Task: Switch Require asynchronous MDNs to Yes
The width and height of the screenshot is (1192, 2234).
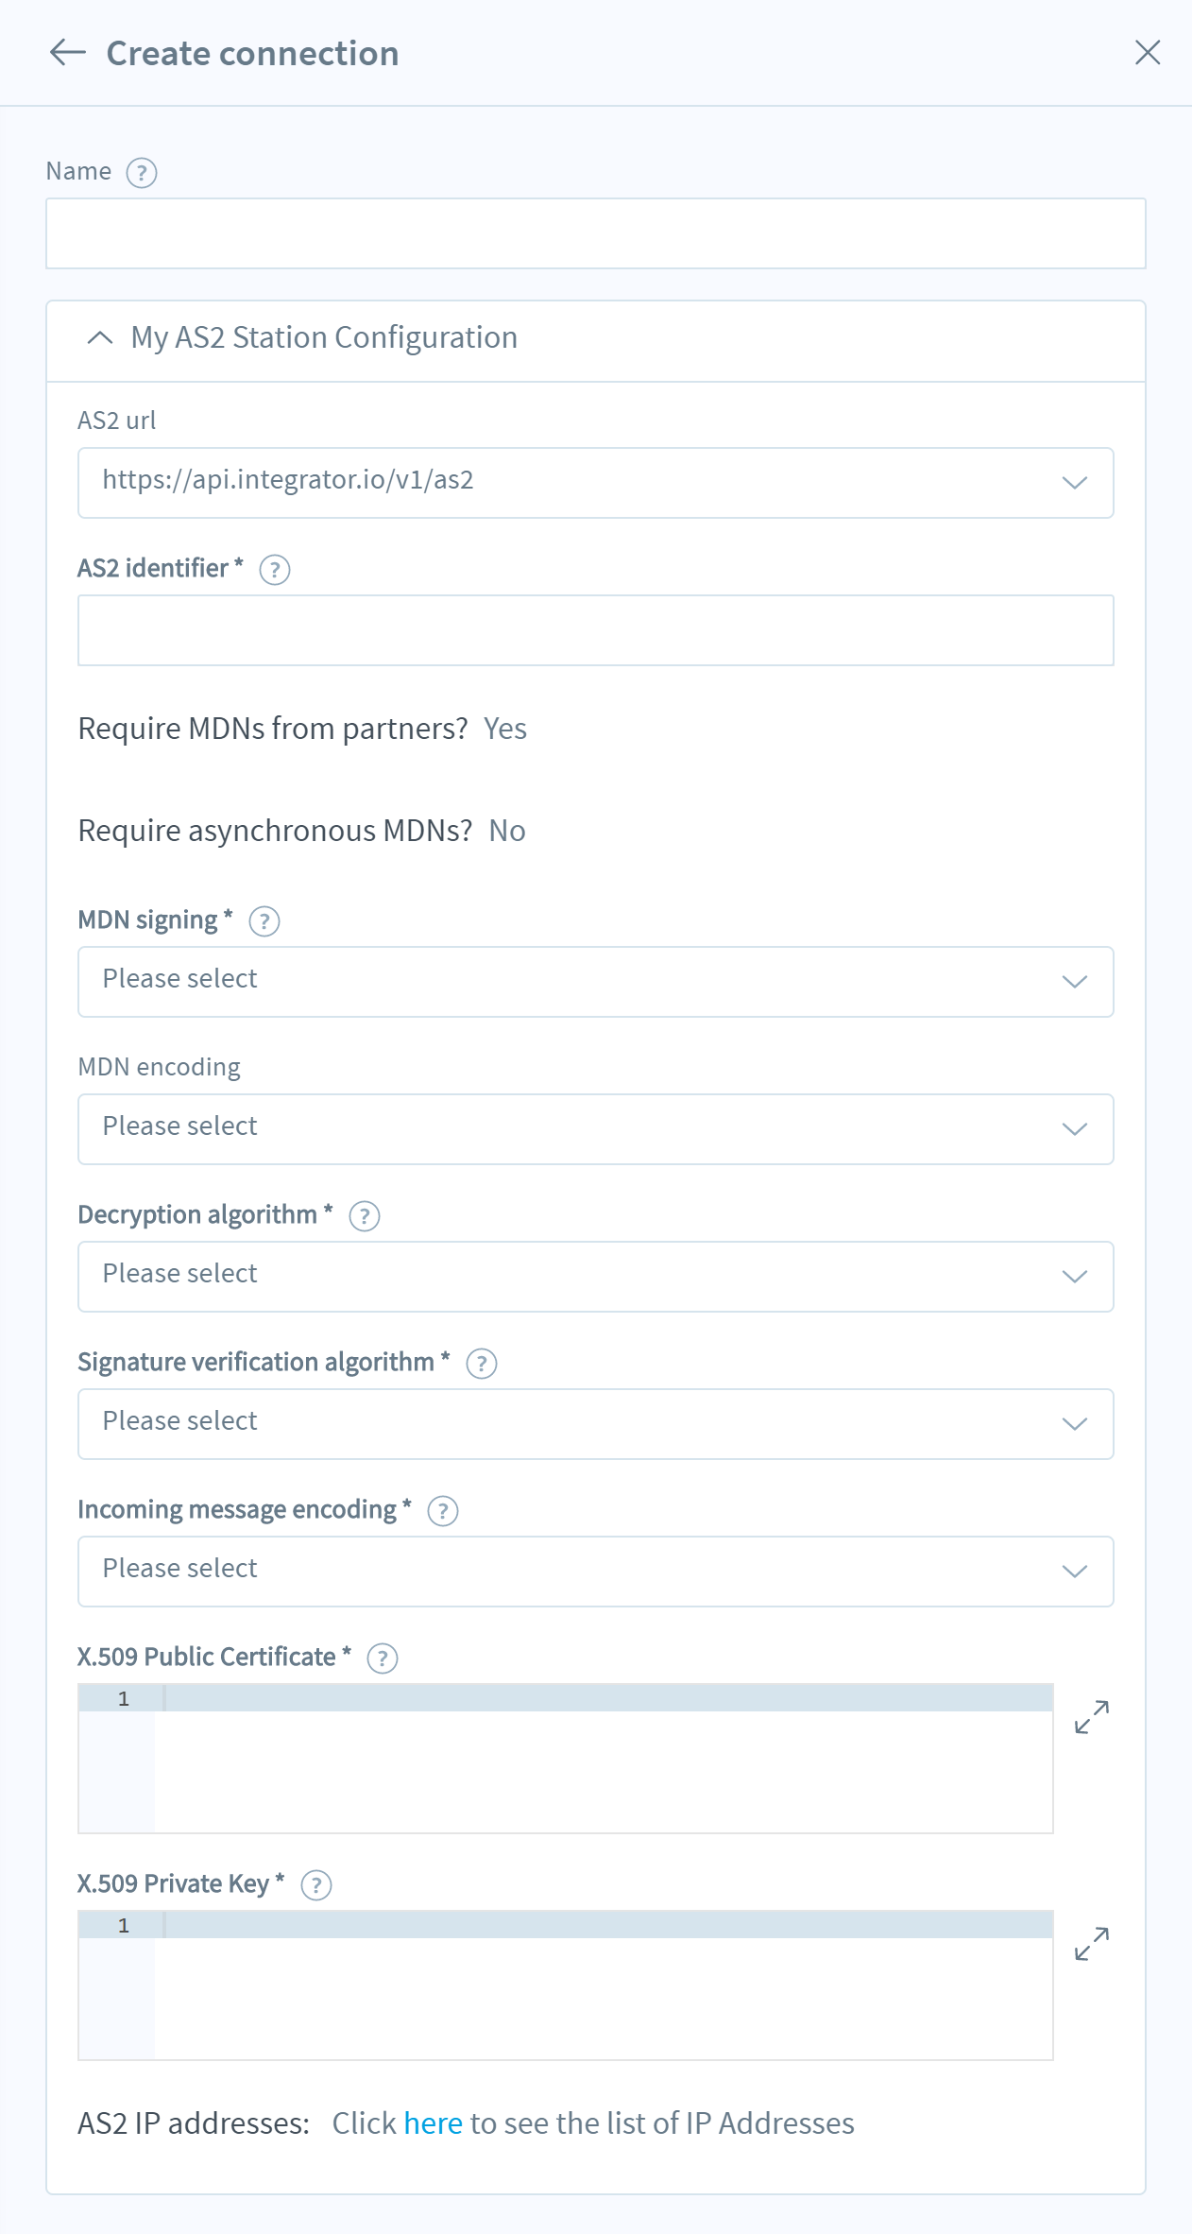Action: tap(506, 832)
